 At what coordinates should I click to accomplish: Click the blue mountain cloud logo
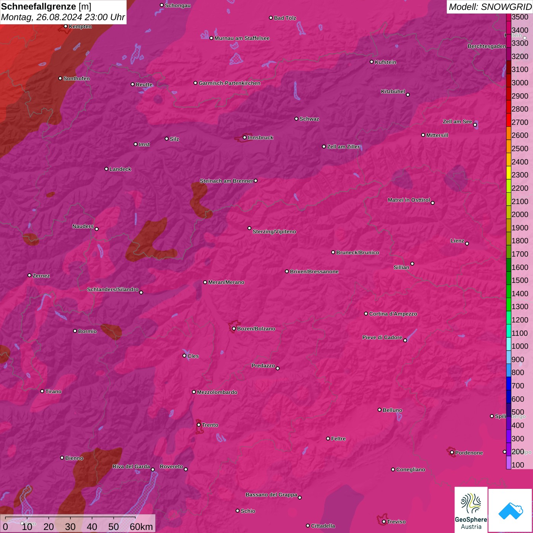pyautogui.click(x=510, y=510)
